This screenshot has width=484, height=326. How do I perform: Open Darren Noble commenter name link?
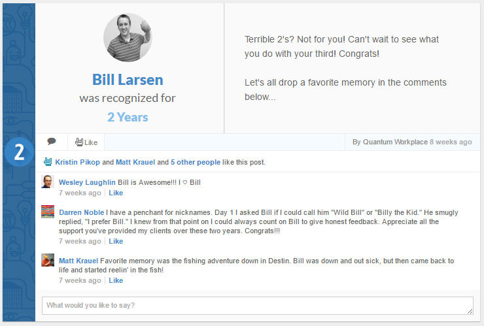81,212
